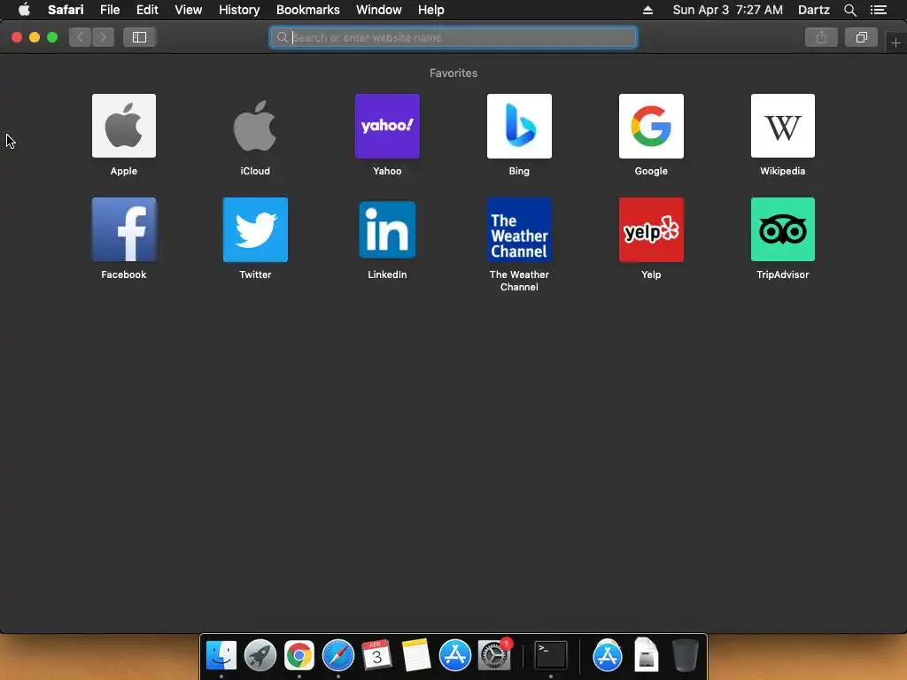This screenshot has width=907, height=680.
Task: Click Safari compass icon in Dock
Action: click(337, 655)
